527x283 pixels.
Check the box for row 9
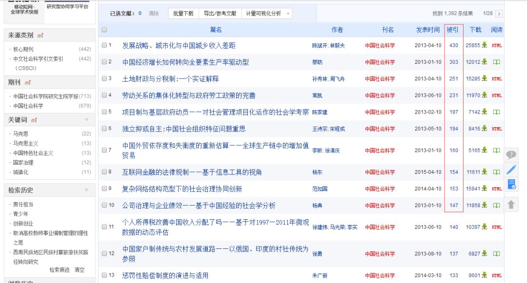coord(104,189)
